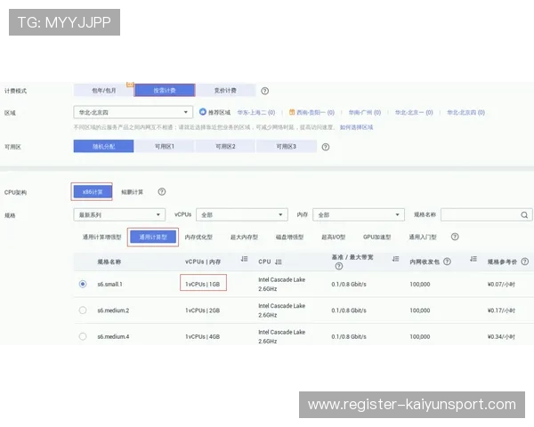
Task: Click 西南-贵阳一 (0) region link
Action: [x=315, y=112]
